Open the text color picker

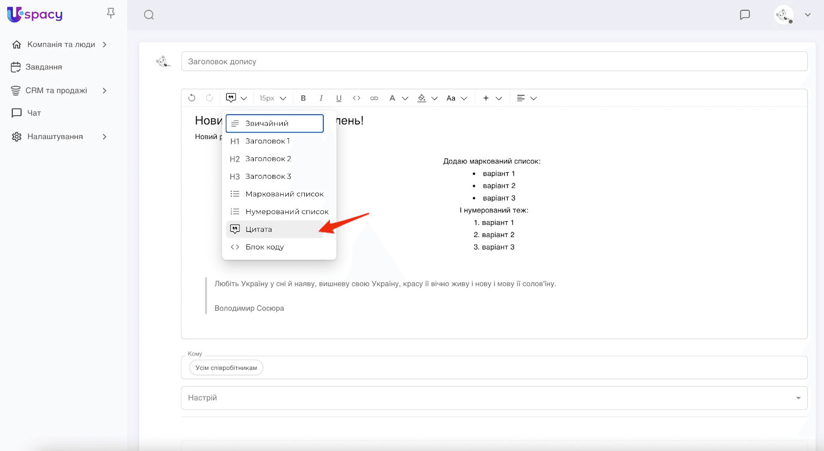(398, 98)
